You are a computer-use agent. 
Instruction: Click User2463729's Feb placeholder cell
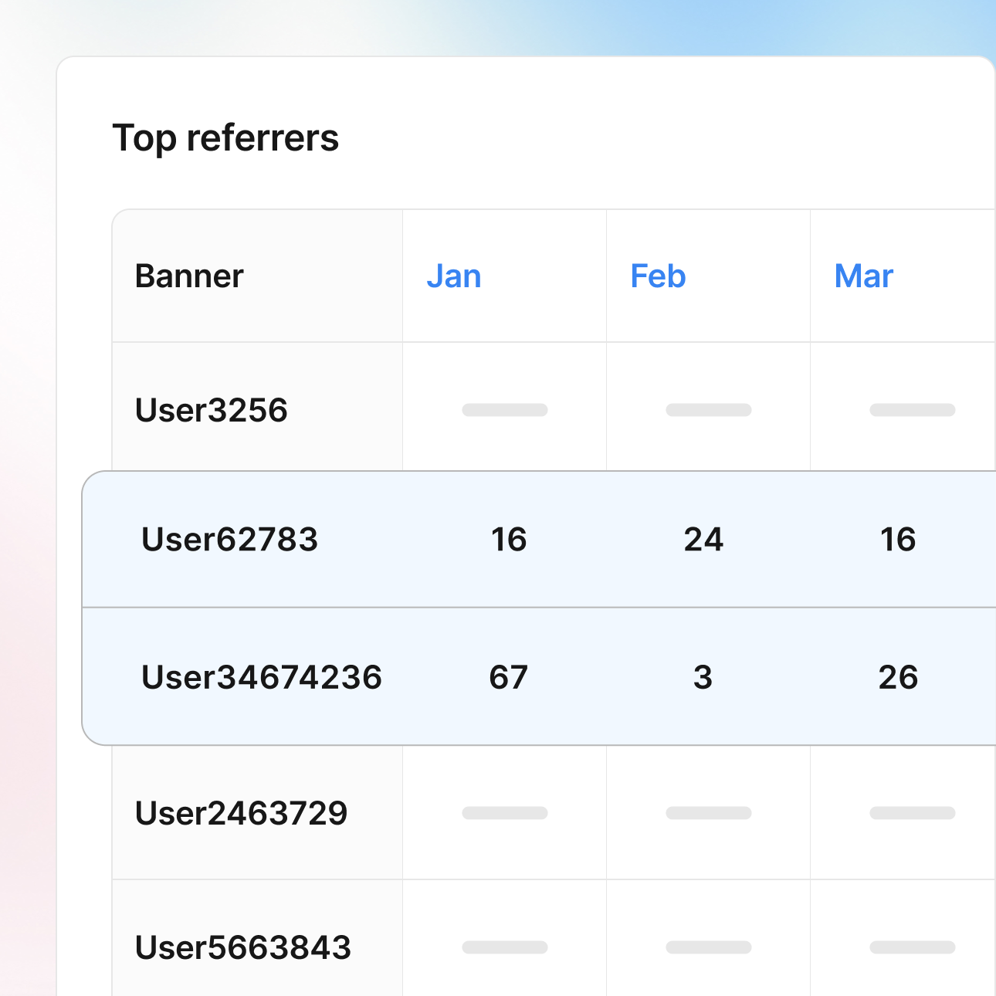[709, 813]
